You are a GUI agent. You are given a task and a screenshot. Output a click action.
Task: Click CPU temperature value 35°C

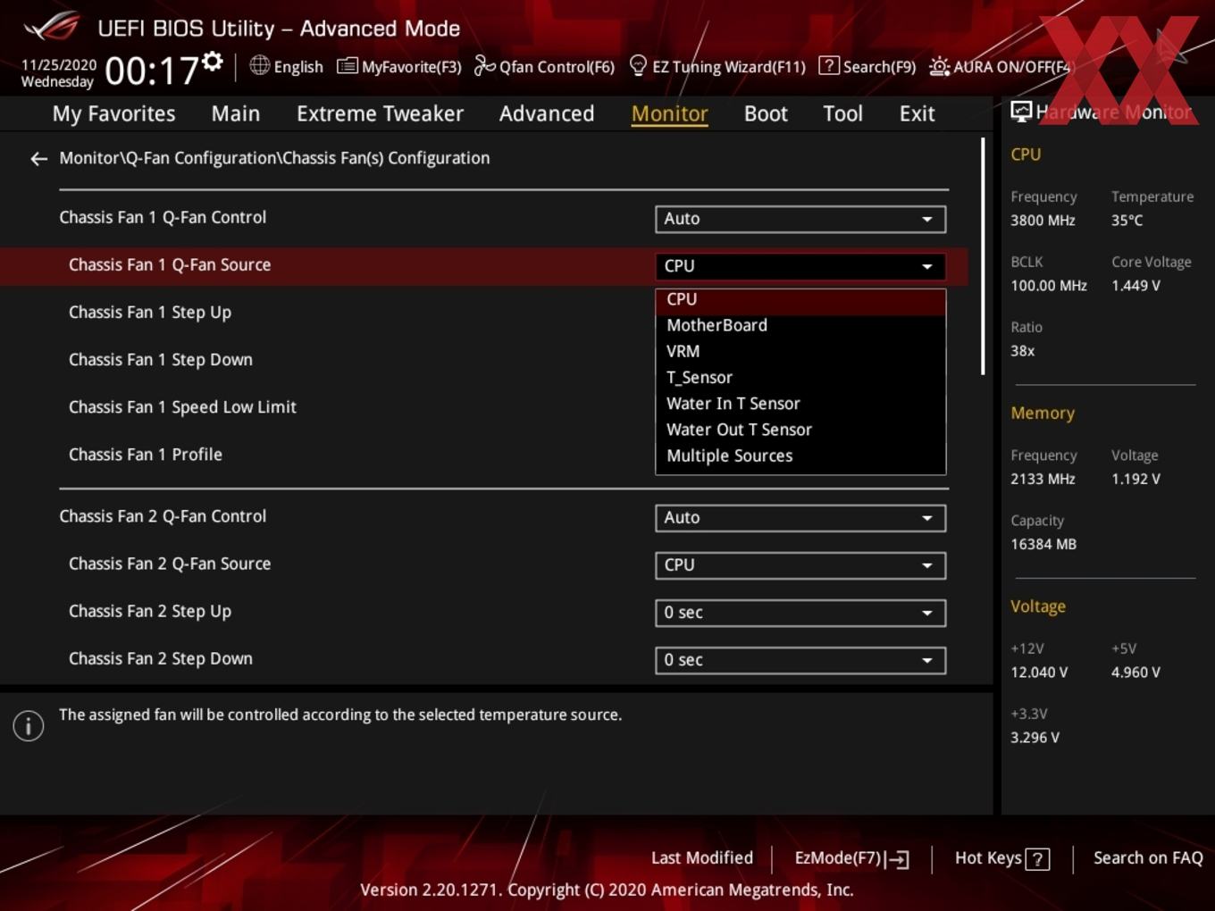(1127, 221)
